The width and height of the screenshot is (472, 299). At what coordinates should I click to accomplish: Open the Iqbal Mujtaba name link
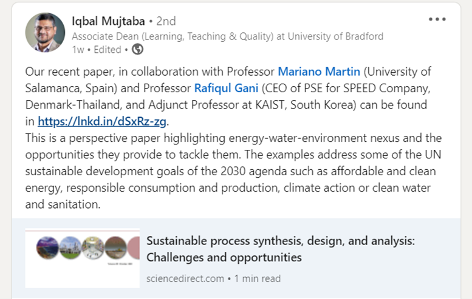pos(108,21)
